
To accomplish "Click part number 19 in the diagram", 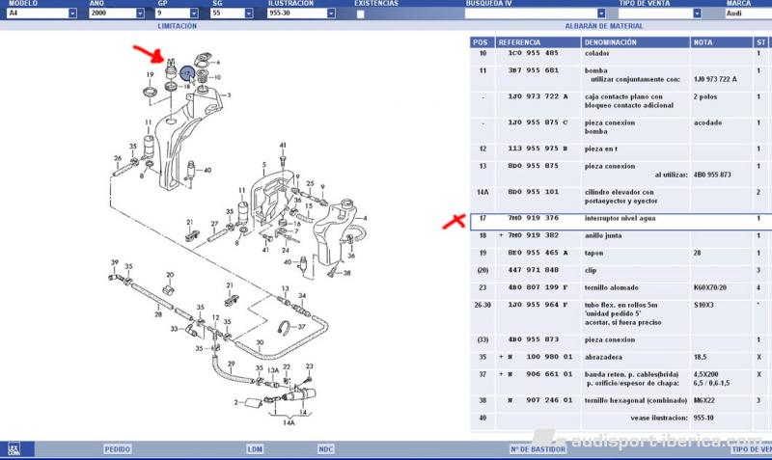I will point(150,75).
